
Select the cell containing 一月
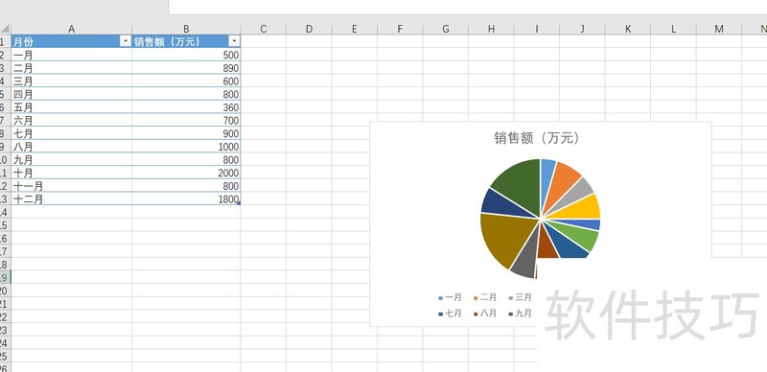[71, 55]
